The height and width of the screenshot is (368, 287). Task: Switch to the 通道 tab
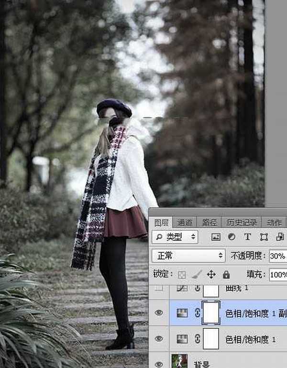(x=185, y=222)
